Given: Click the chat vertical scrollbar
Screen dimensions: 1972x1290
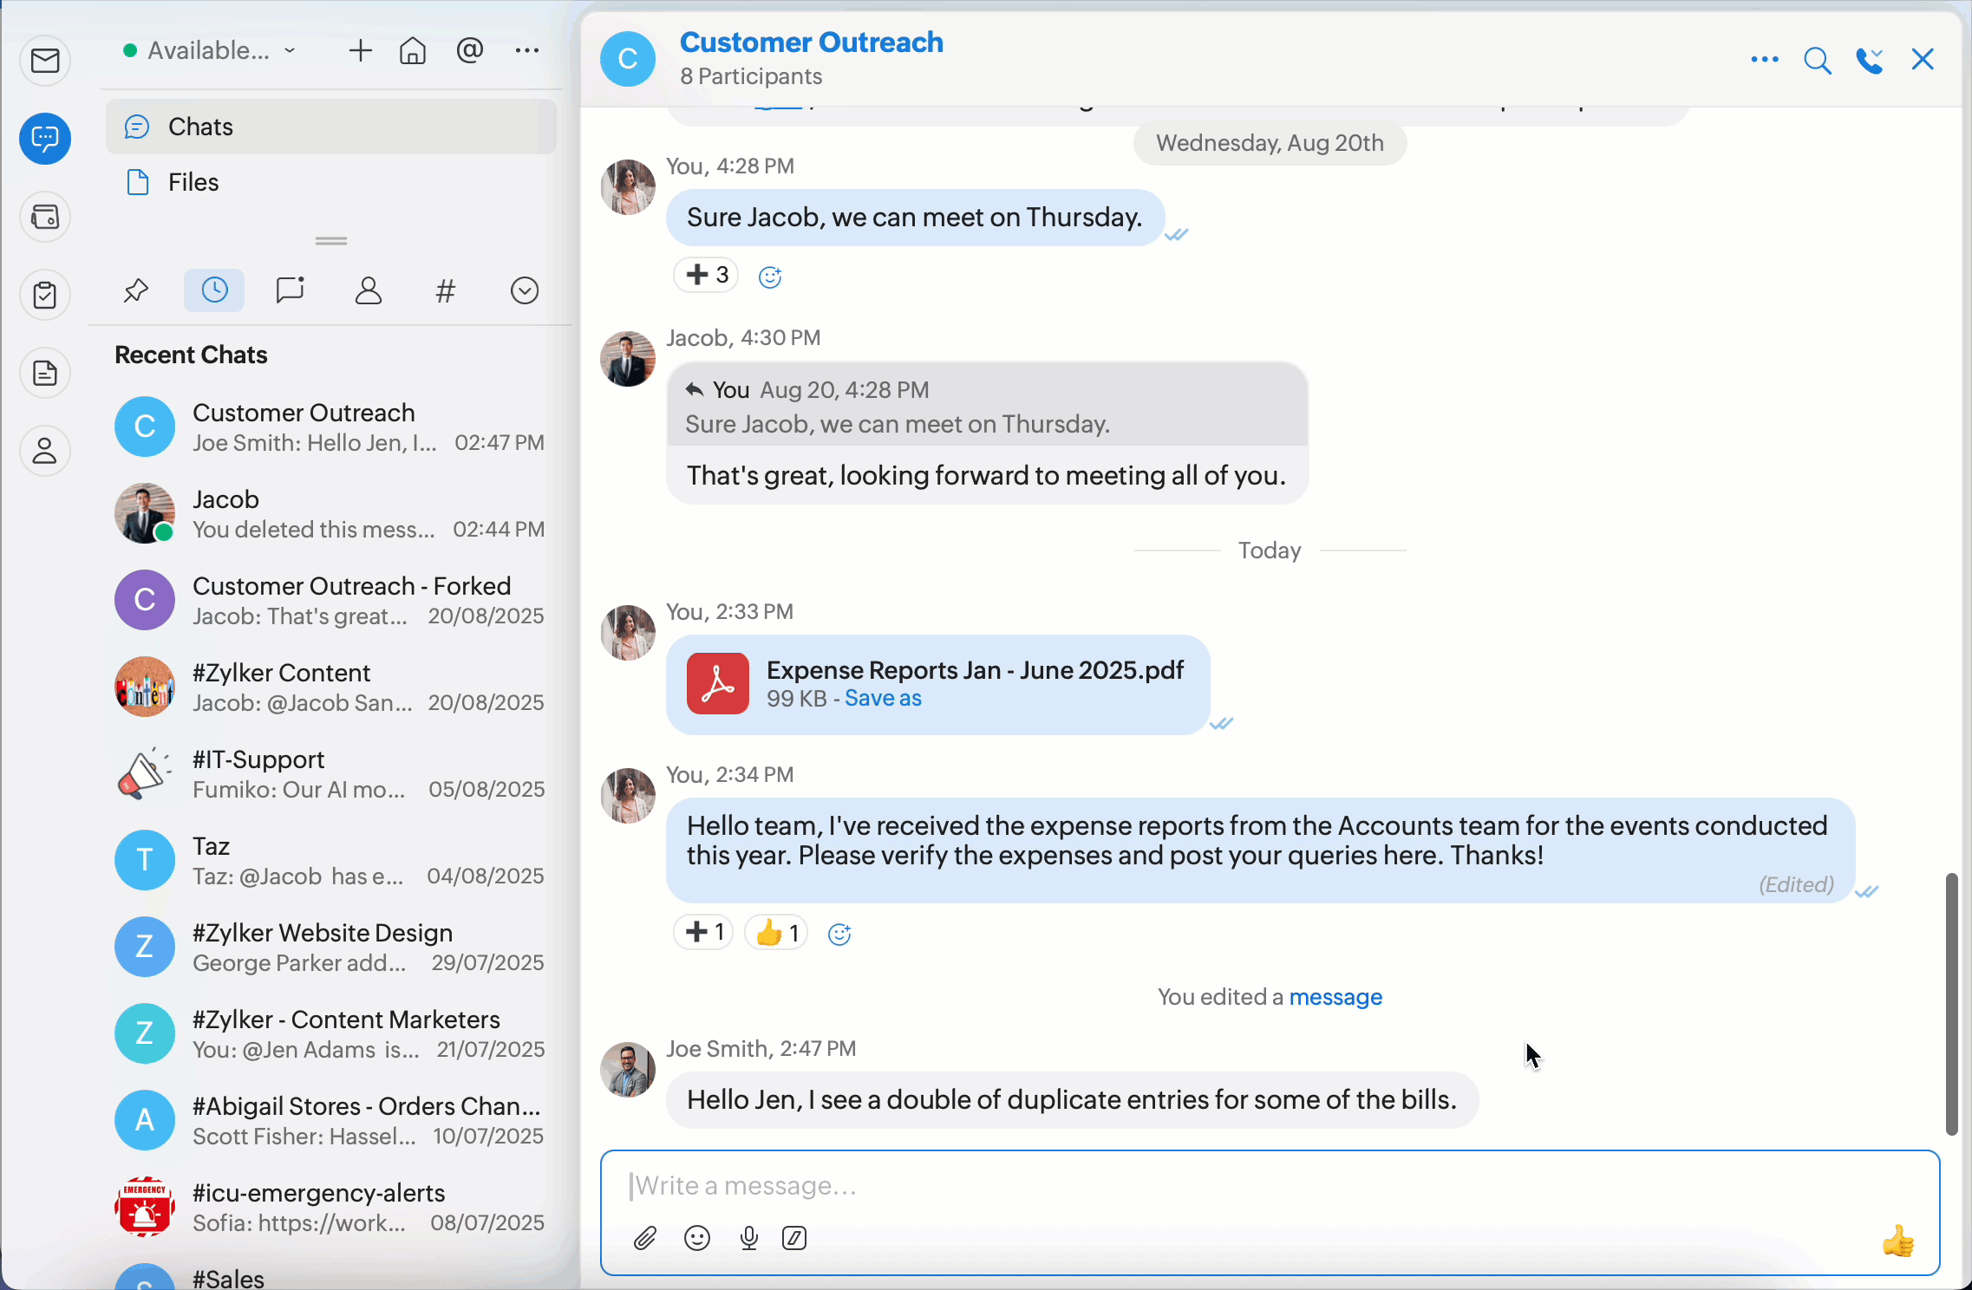Looking at the screenshot, I should 1951,1004.
